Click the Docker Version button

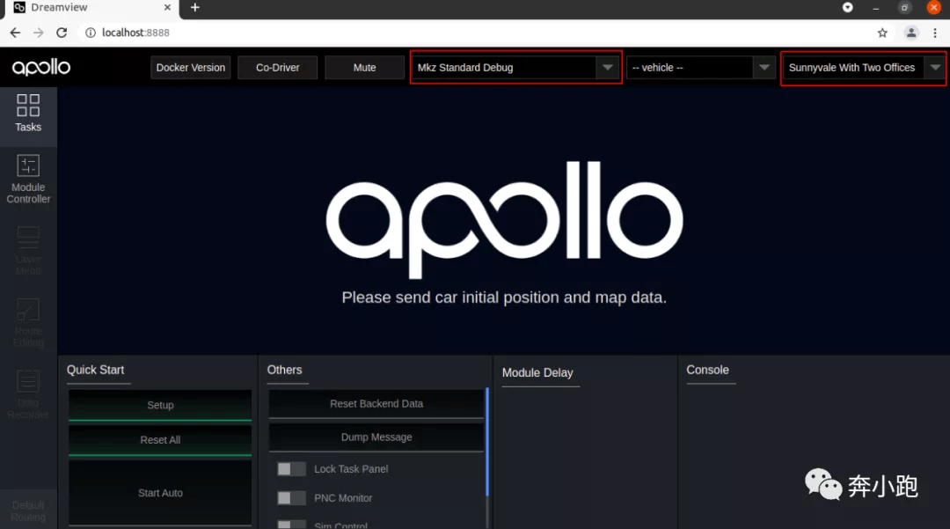[x=191, y=67]
